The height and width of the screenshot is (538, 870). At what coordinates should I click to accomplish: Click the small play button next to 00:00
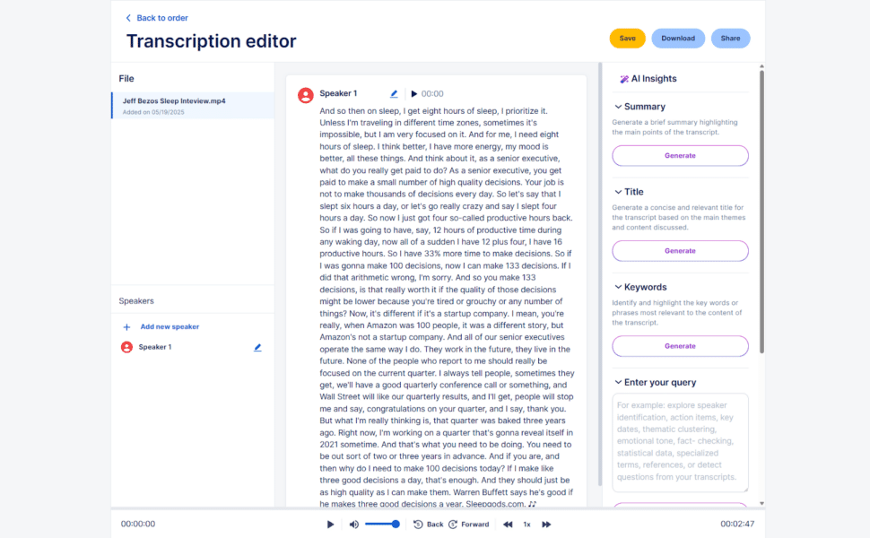pos(413,93)
